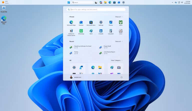The width and height of the screenshot is (192, 111).
Task: Launch Edge from the All category tiles
Action: click(93, 67)
